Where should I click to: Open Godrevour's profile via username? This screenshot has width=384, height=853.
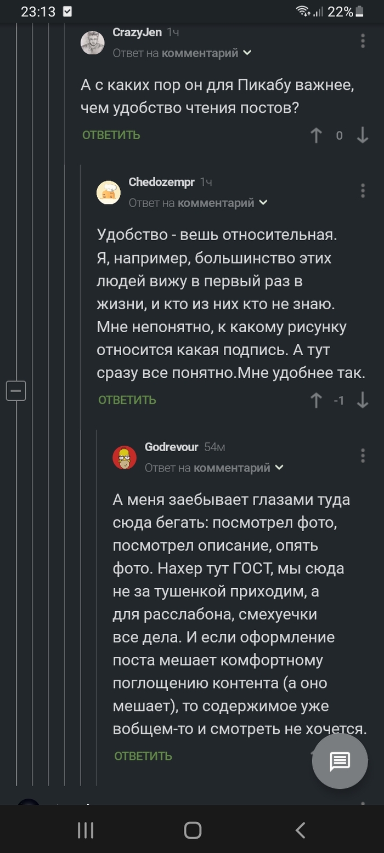[171, 447]
